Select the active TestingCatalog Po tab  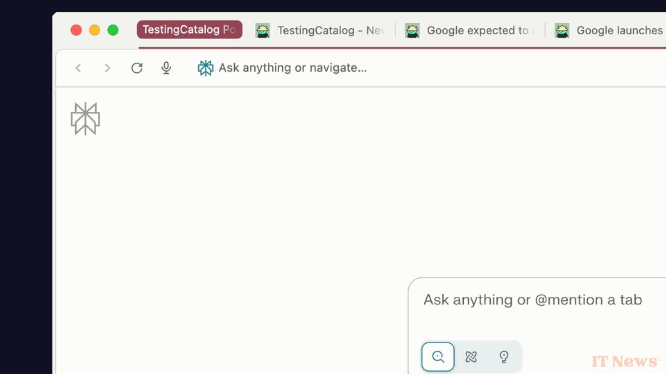pyautogui.click(x=189, y=30)
